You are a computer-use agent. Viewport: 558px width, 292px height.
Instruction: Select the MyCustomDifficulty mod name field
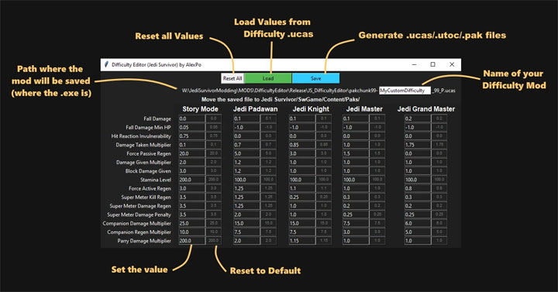(405, 91)
